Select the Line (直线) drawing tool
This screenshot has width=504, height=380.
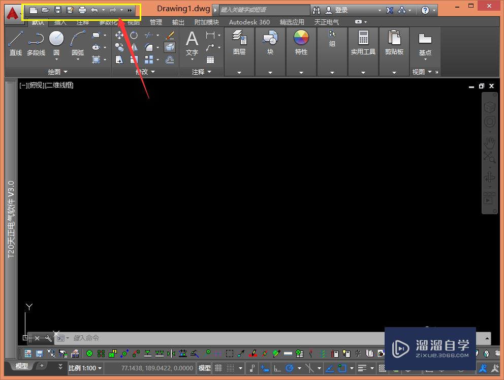click(x=15, y=43)
